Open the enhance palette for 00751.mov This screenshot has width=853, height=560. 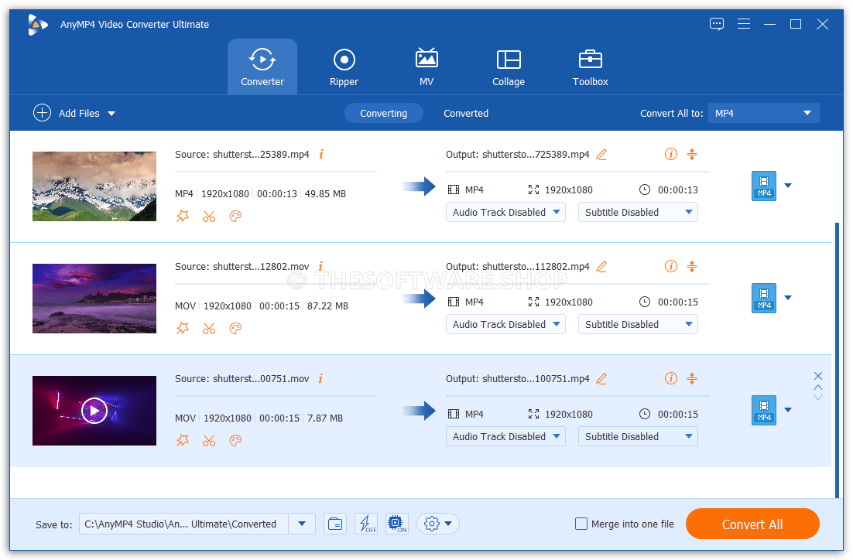pos(235,440)
